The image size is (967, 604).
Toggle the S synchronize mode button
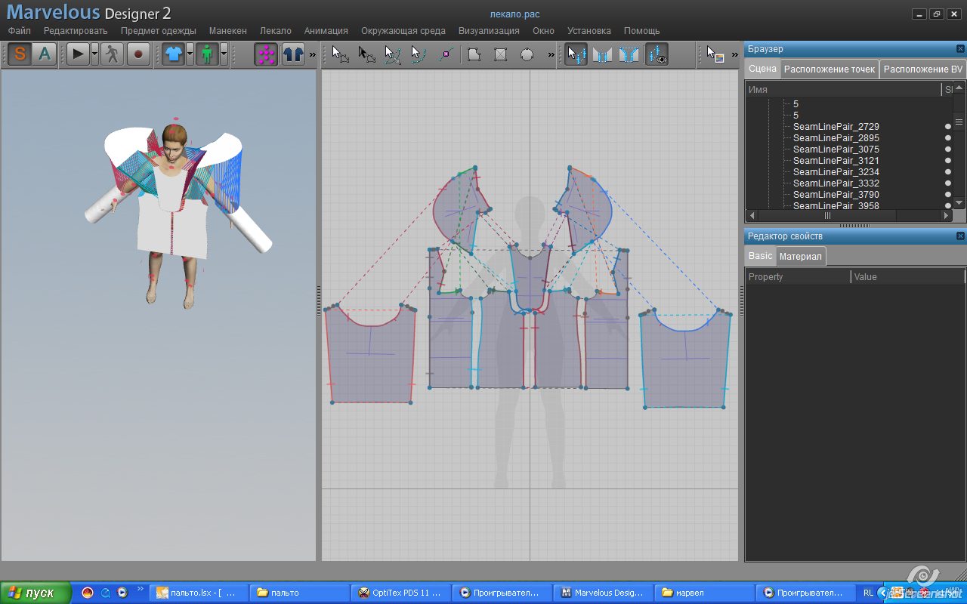[x=20, y=54]
